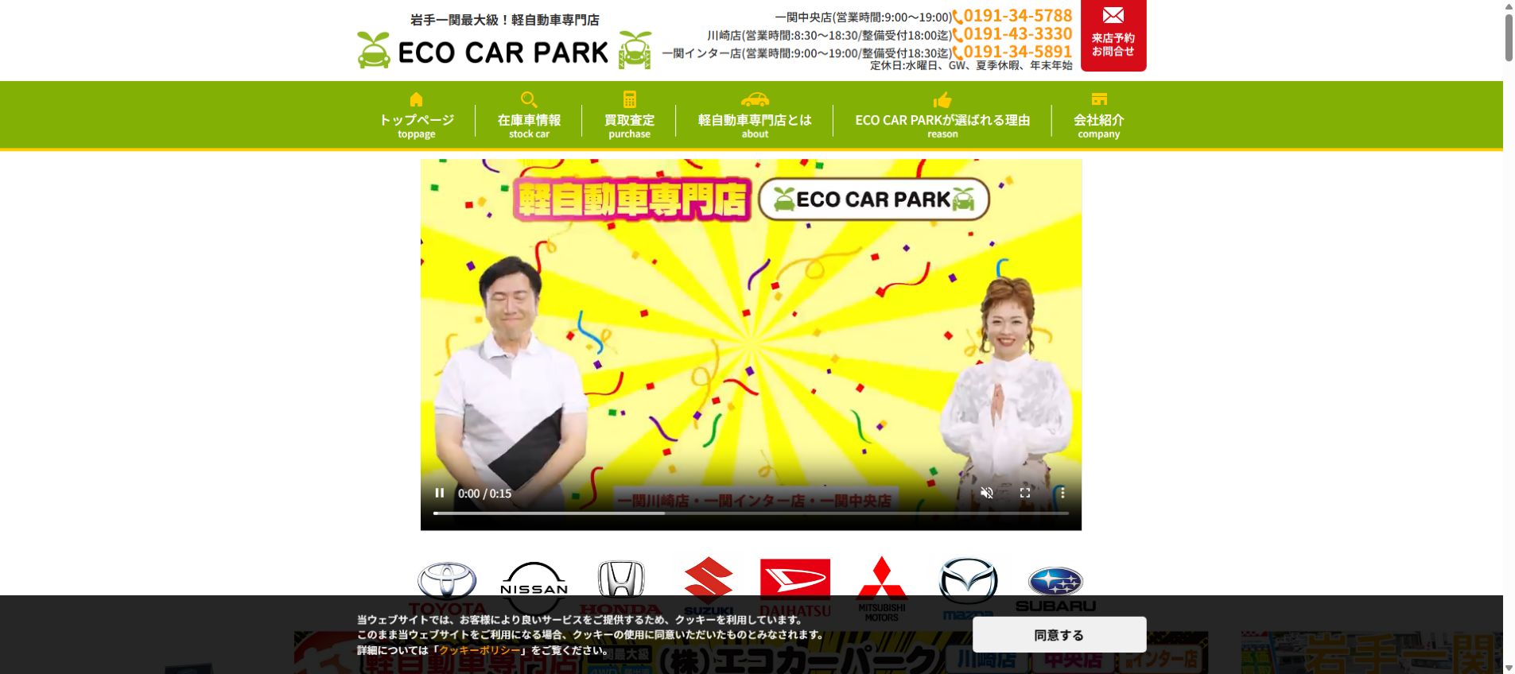Click the car icon above 軽自動車専門店とは
Image resolution: width=1515 pixels, height=674 pixels.
point(755,99)
